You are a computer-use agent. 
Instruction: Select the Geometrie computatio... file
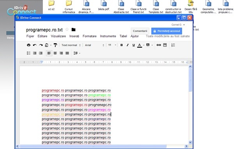click(208, 7)
